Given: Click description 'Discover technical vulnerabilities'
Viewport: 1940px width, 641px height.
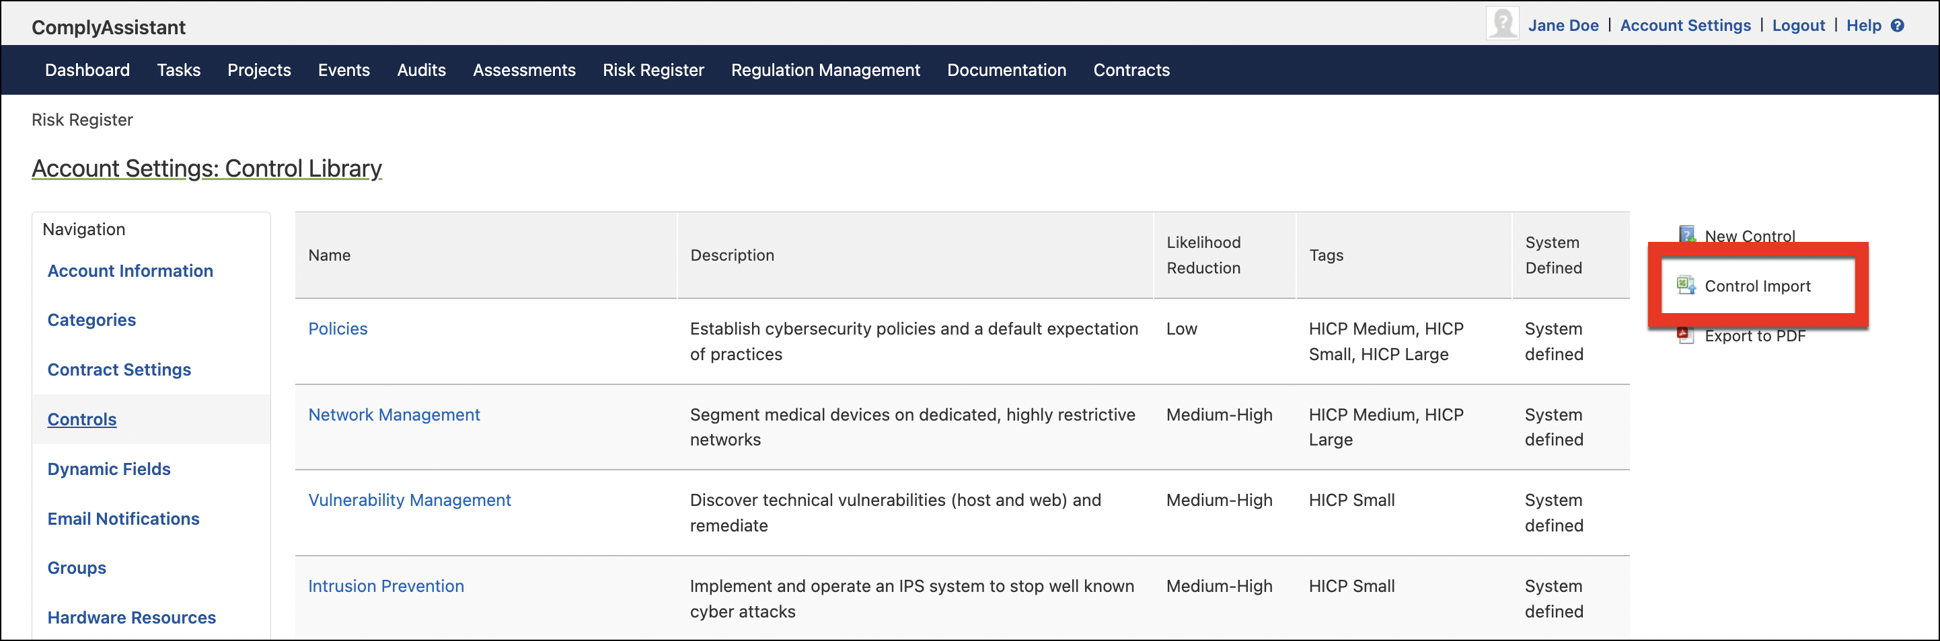Looking at the screenshot, I should (x=895, y=513).
